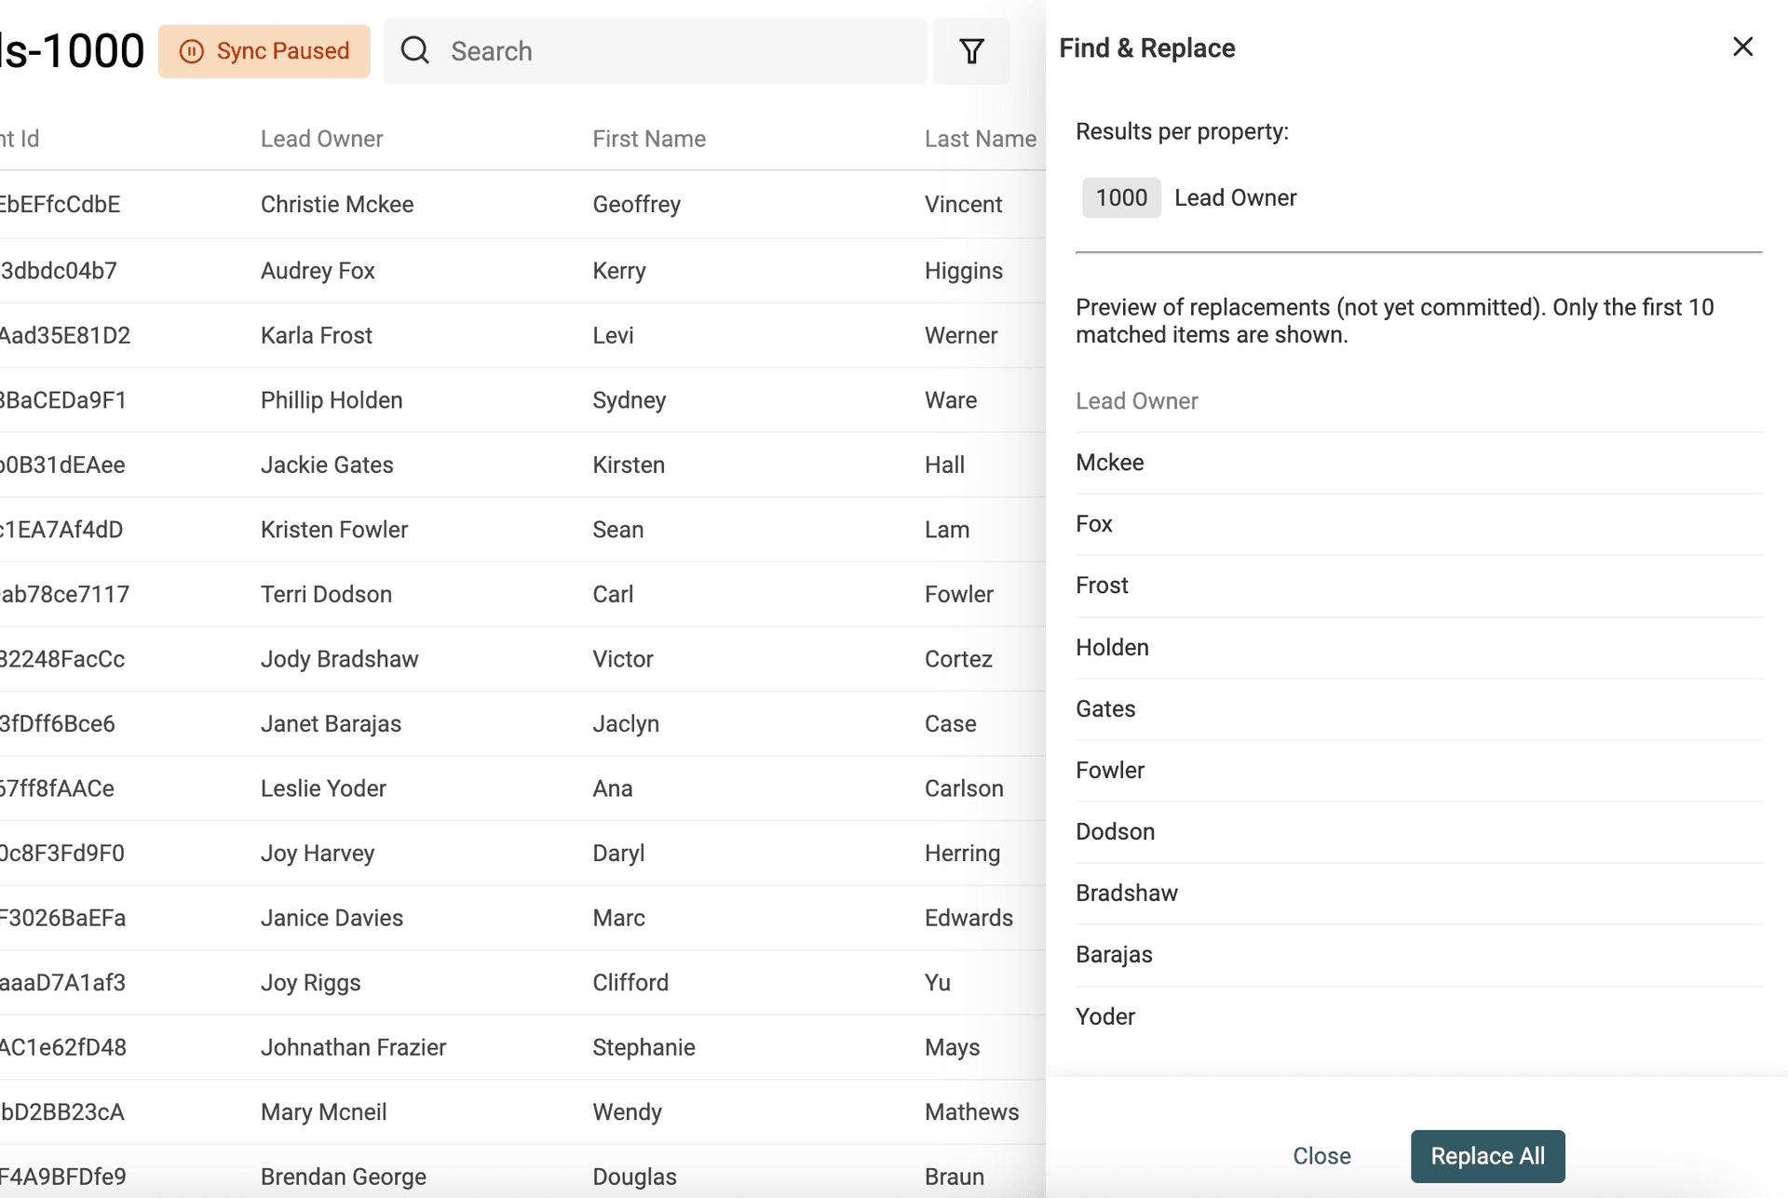The image size is (1788, 1198).
Task: Select the Christie Mckee lead owner cell
Action: [x=337, y=205]
